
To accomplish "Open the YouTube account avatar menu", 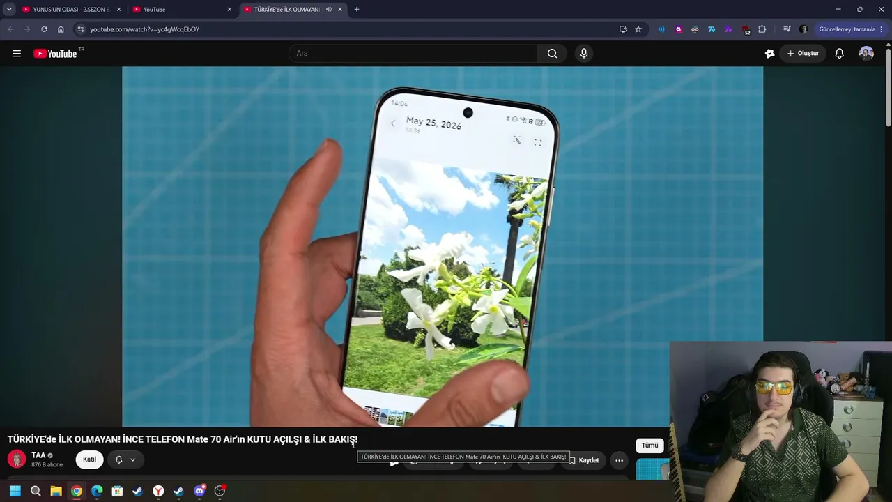I will (x=866, y=54).
